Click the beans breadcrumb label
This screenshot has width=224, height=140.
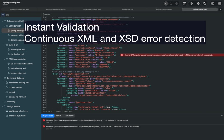[48, 15]
